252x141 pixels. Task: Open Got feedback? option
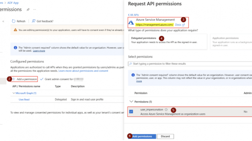tap(42, 21)
